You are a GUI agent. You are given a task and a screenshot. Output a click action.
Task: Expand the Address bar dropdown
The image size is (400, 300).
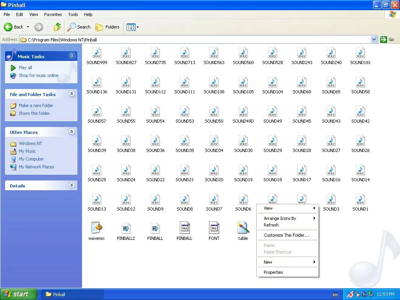[x=374, y=39]
